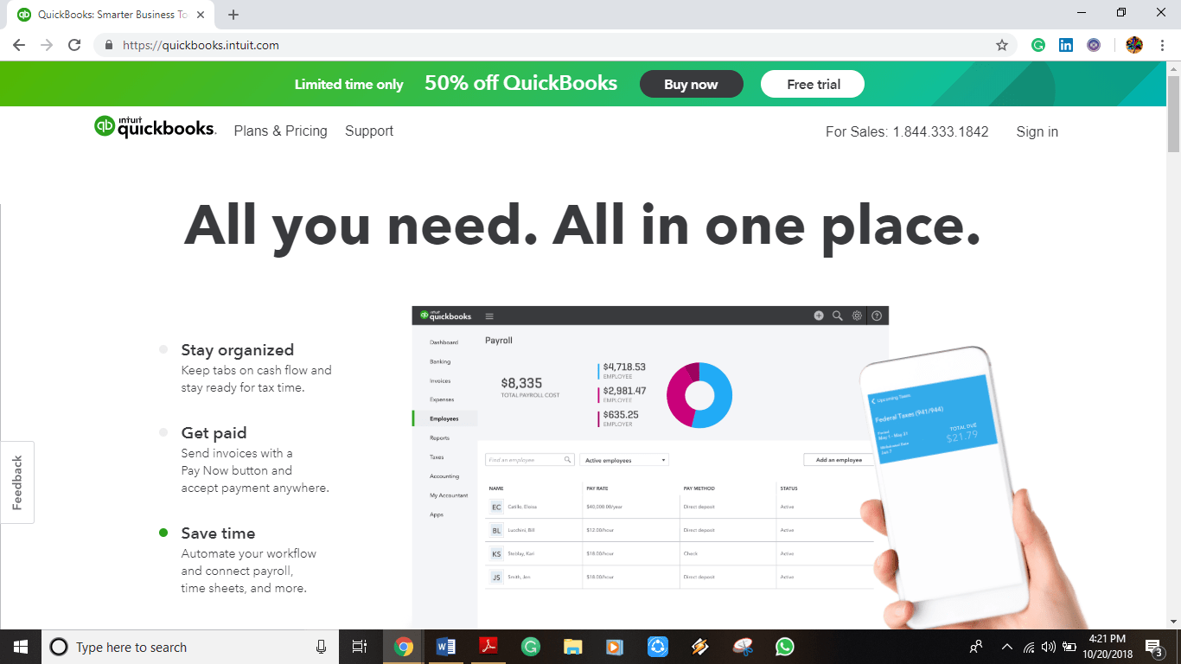1181x664 pixels.
Task: Click the Lucchini, Bill employee row
Action: [x=681, y=530]
